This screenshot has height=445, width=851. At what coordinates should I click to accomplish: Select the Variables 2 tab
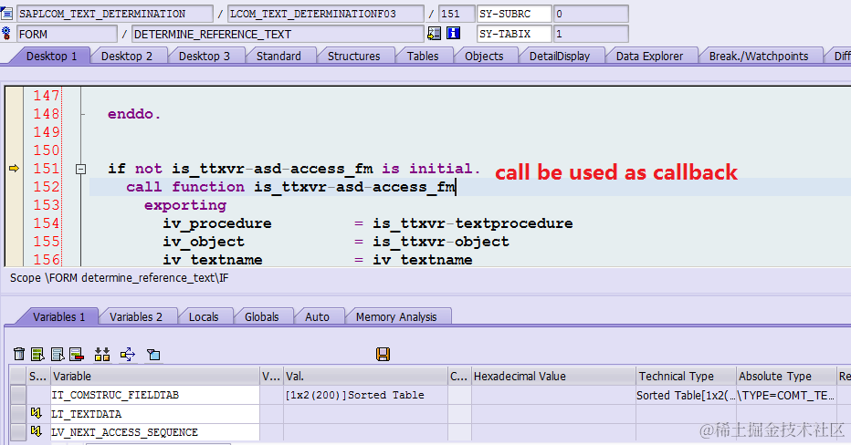136,317
